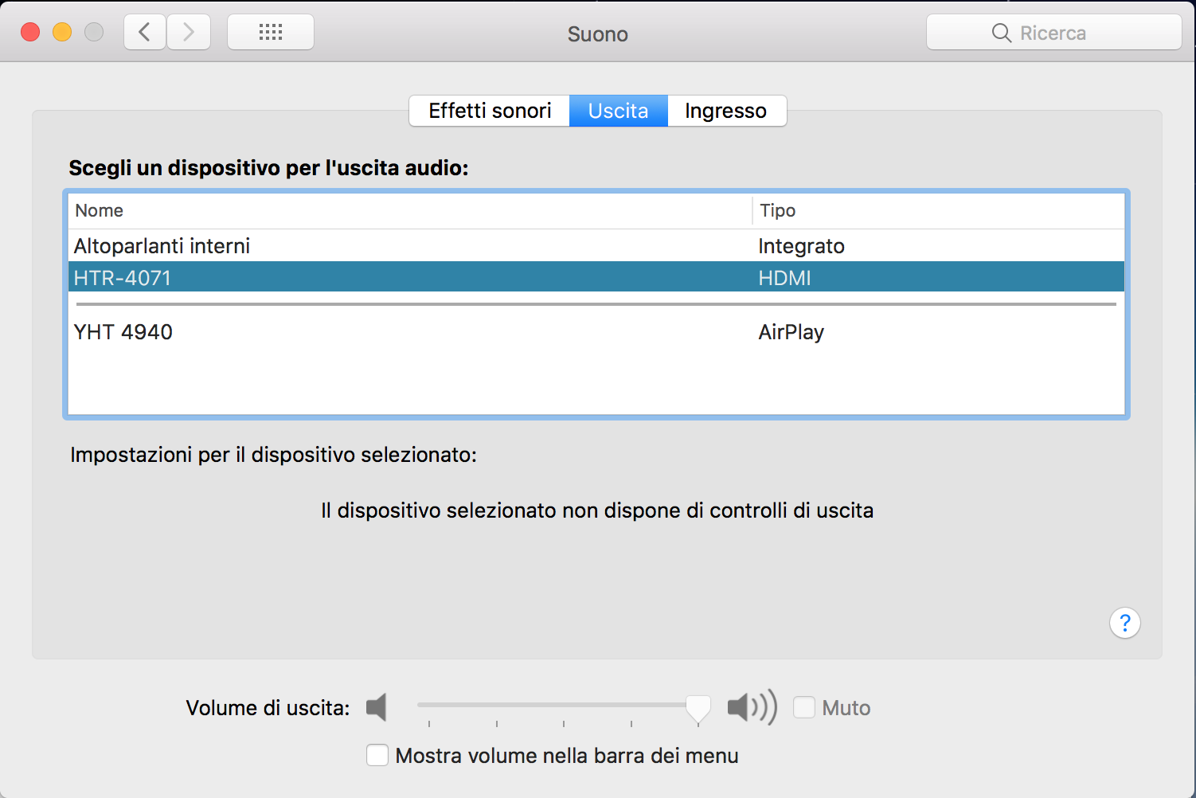Show all preferences via grid icon

(271, 33)
